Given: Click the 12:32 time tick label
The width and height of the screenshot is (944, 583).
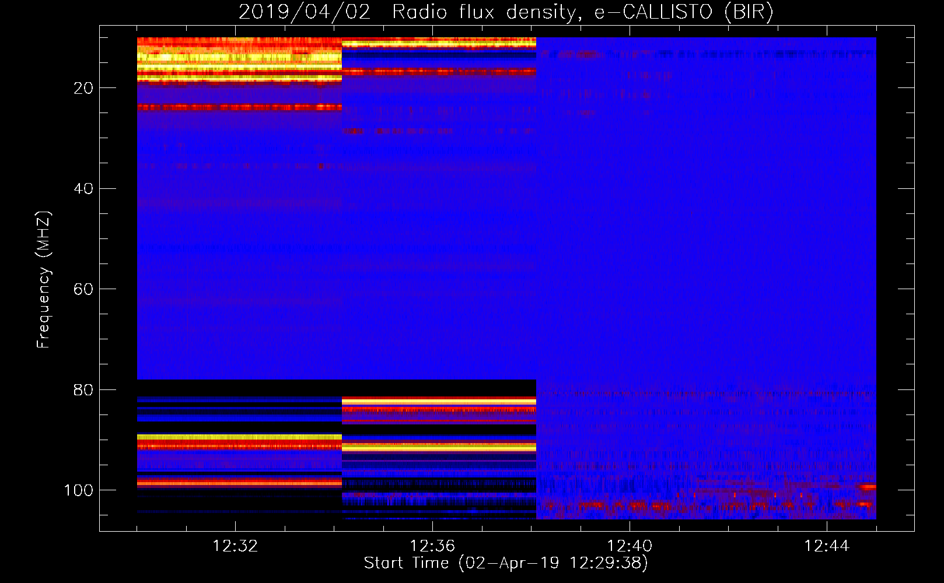Looking at the screenshot, I should [x=235, y=546].
